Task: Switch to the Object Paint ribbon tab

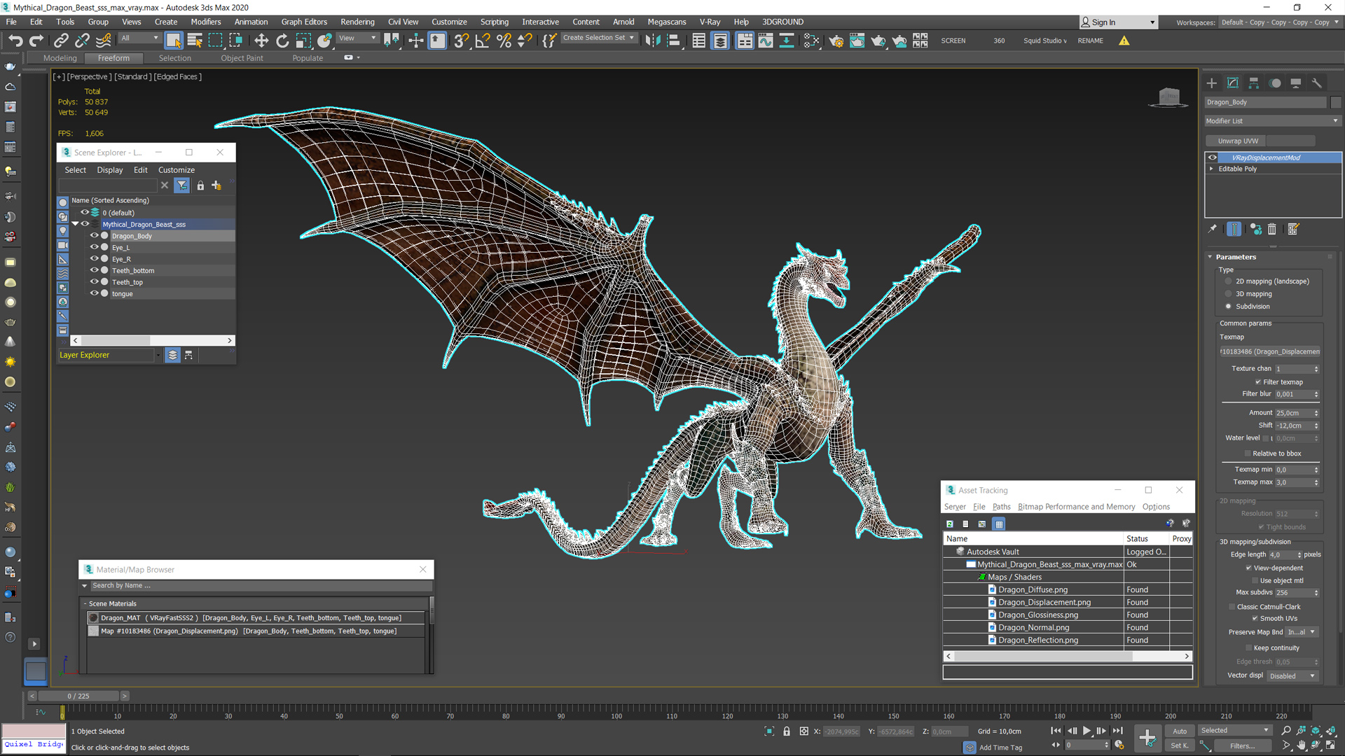Action: 242,58
